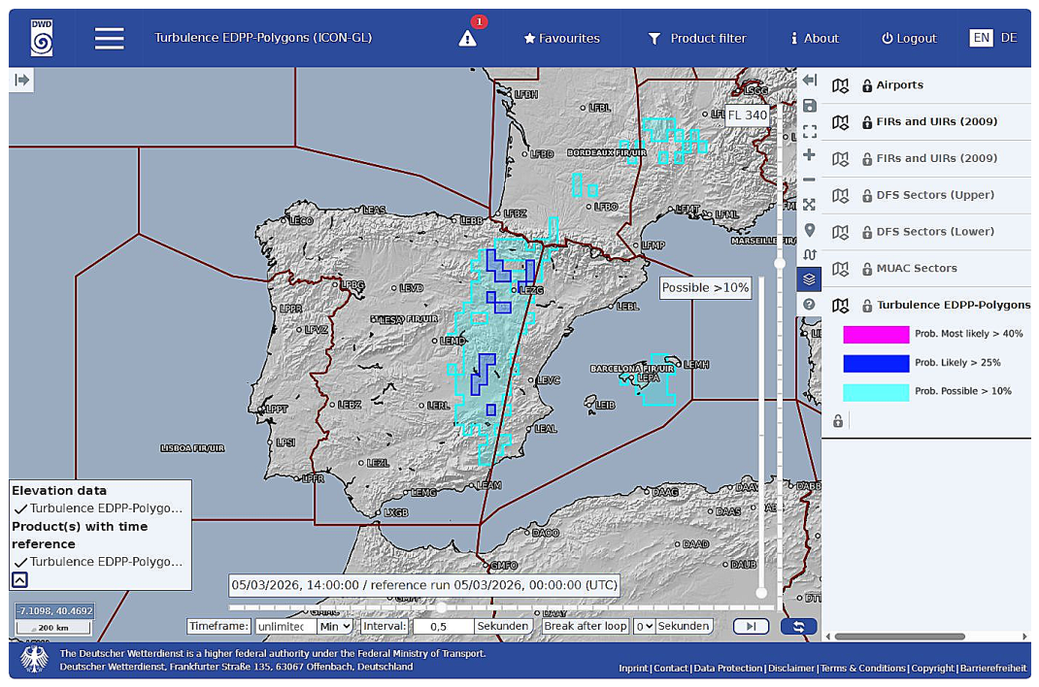Open the Product filter menu
The height and width of the screenshot is (687, 1039).
click(x=696, y=39)
